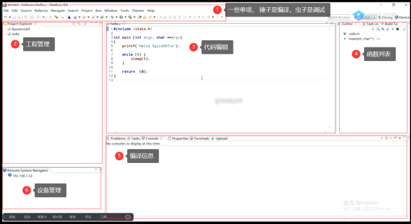Open the Themes menu
The width and height of the screenshot is (411, 224).
point(138,11)
